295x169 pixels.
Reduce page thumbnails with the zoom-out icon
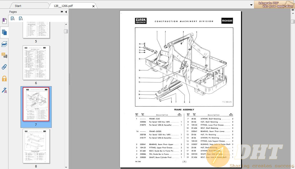click(x=21, y=18)
